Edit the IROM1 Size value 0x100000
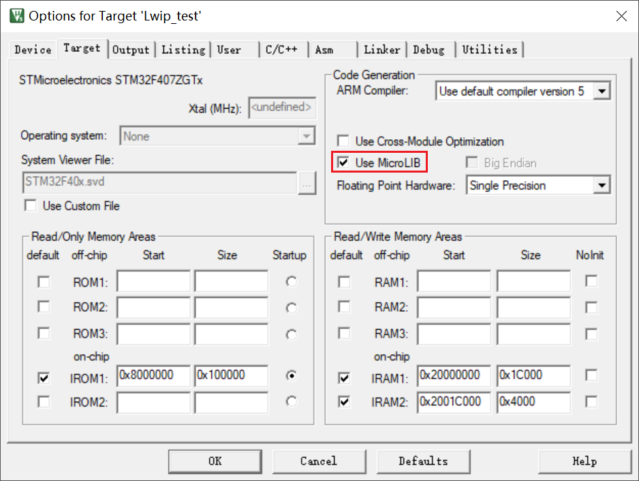 tap(232, 376)
